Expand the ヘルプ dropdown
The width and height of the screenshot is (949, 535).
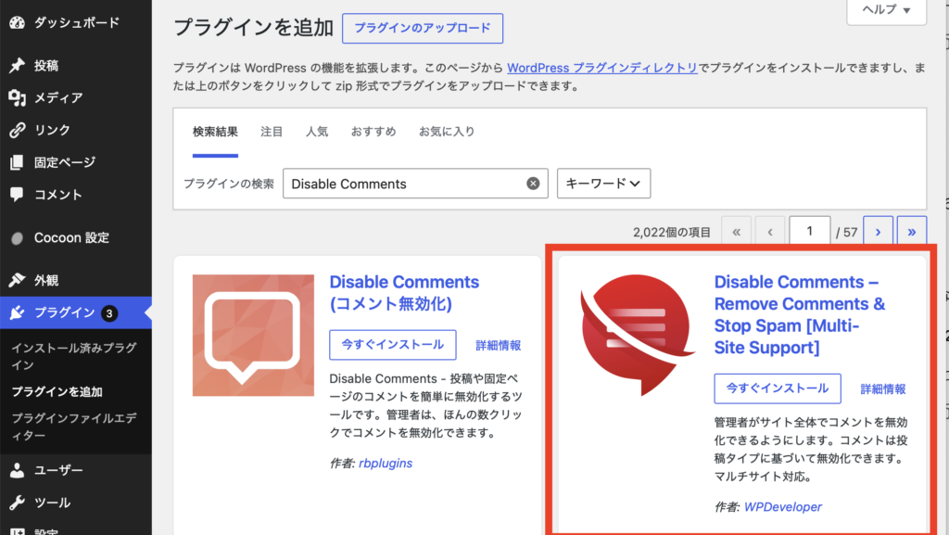tap(887, 9)
